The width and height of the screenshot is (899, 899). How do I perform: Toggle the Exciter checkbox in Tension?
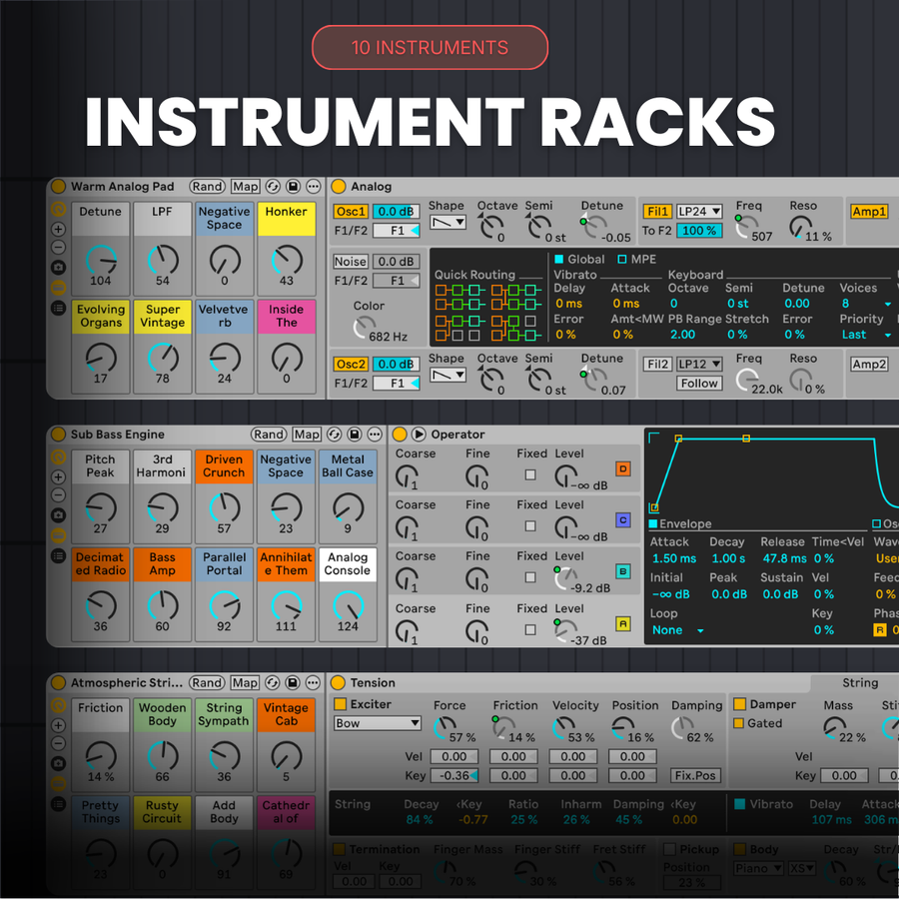pos(341,704)
